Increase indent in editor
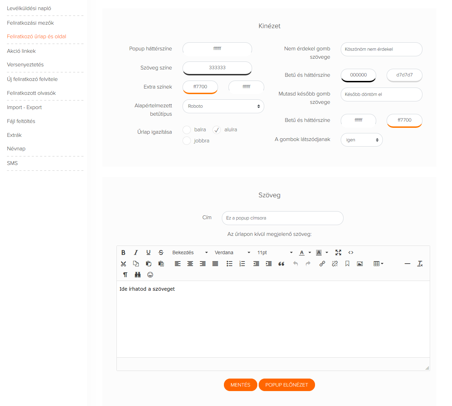The image size is (452, 406). coord(269,264)
